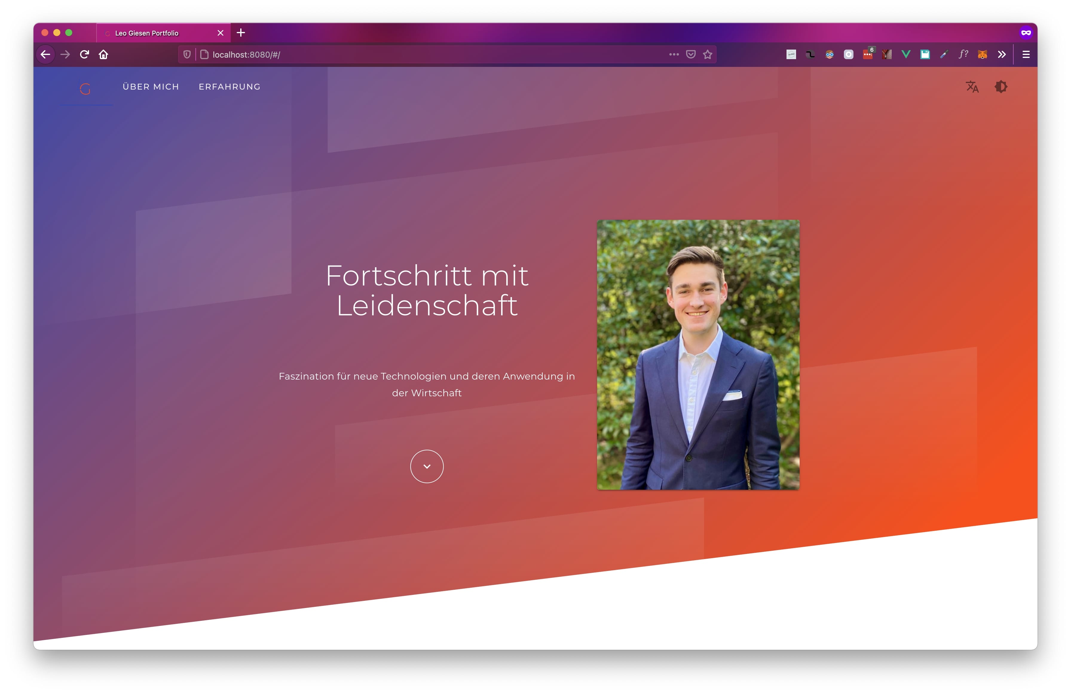Click the Fortschritt mit Leidenschaft heading
This screenshot has width=1071, height=694.
(x=427, y=290)
